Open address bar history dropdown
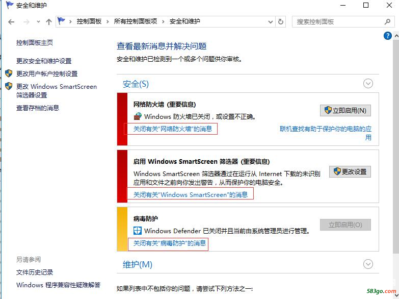Image resolution: width=399 pixels, height=299 pixels. click(271, 22)
